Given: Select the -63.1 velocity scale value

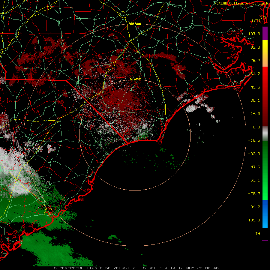Looking at the screenshot, I should [254, 180].
